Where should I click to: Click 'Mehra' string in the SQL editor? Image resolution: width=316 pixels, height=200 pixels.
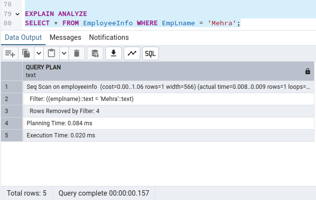(x=224, y=23)
